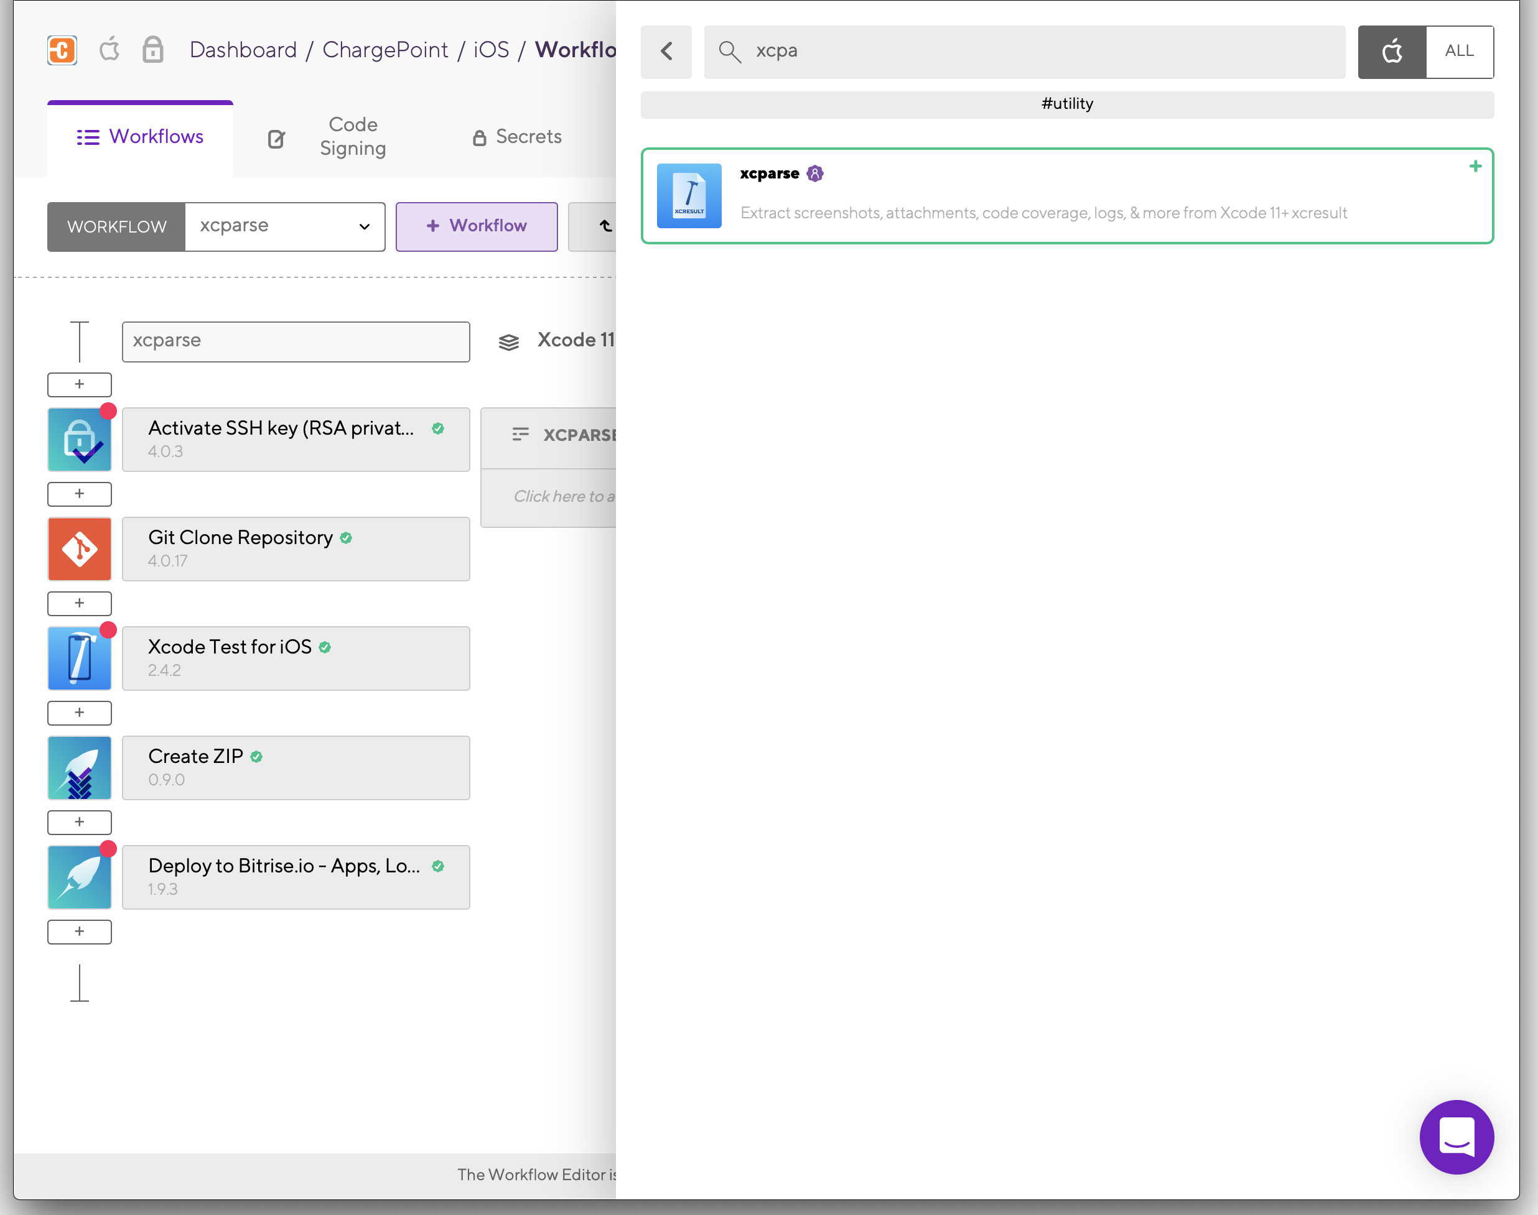Insert step below Git Clone Repository

pyautogui.click(x=80, y=603)
